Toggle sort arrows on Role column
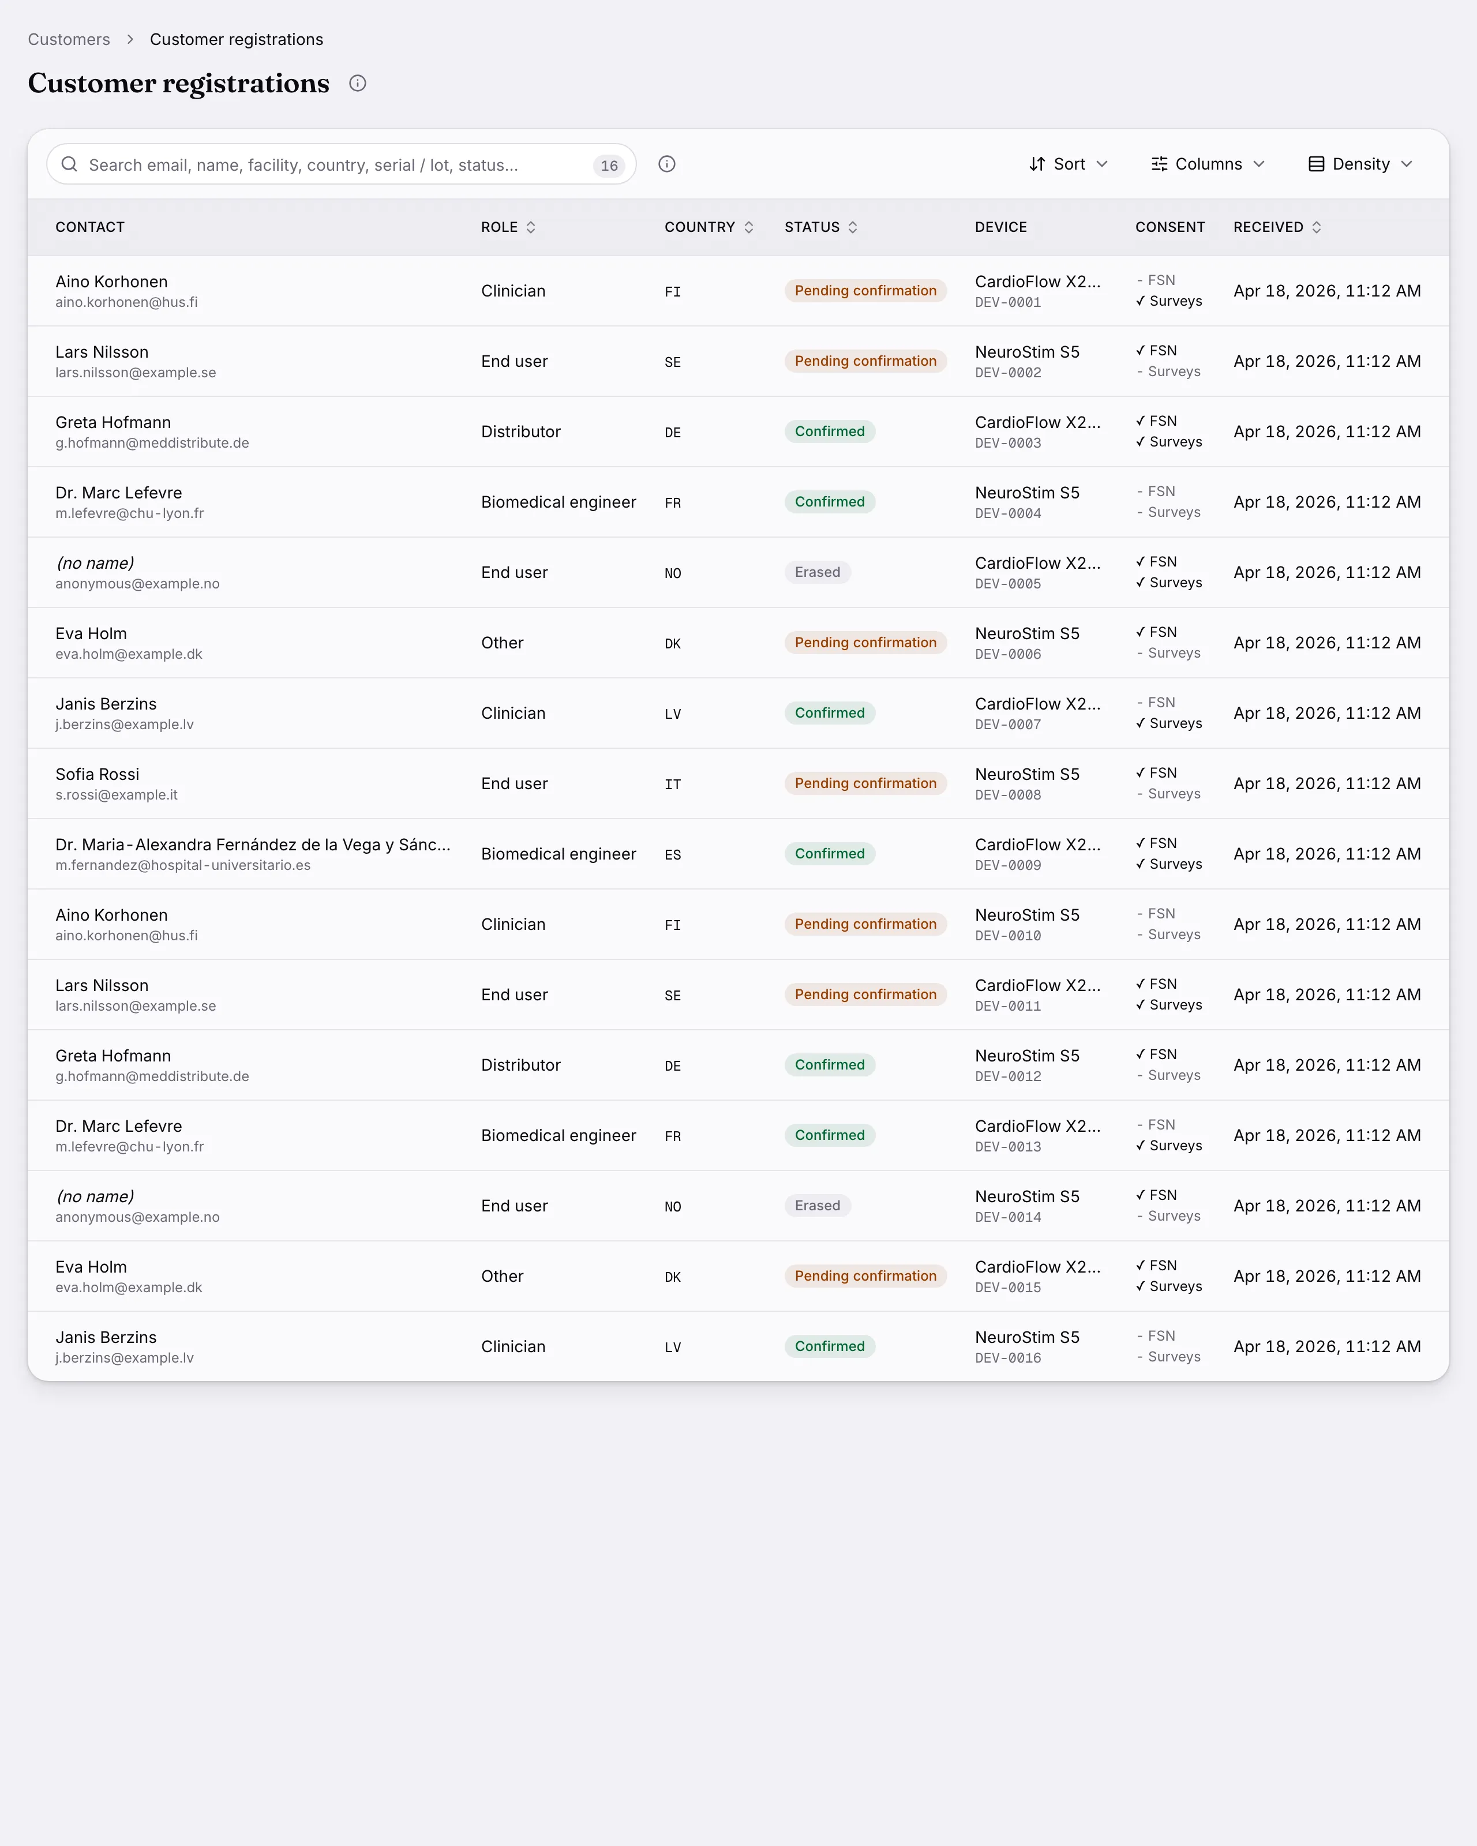This screenshot has width=1477, height=1846. tap(531, 227)
